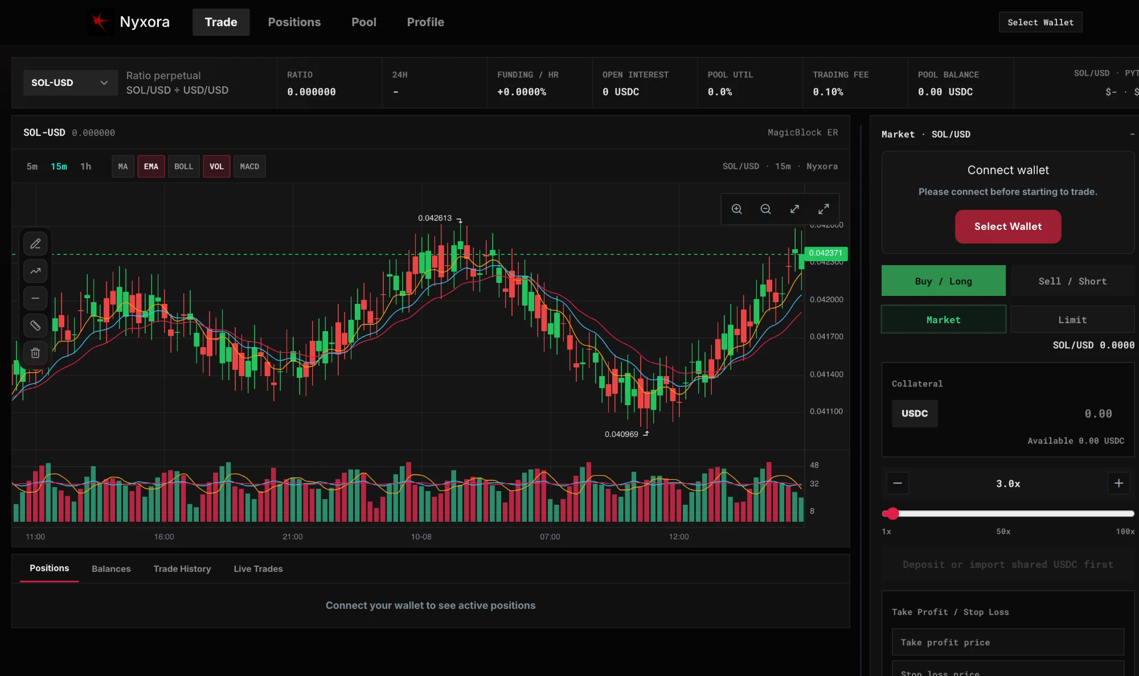Switch to 1h timeframe
The width and height of the screenshot is (1139, 676).
pos(85,166)
